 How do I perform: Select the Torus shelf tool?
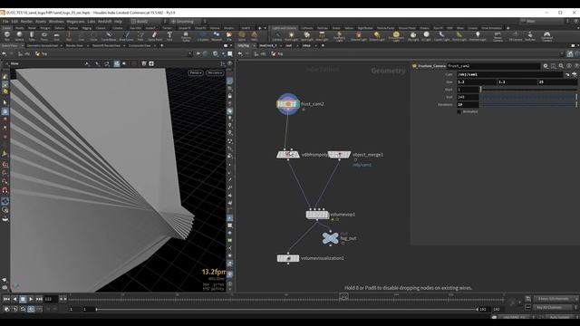pyautogui.click(x=44, y=36)
